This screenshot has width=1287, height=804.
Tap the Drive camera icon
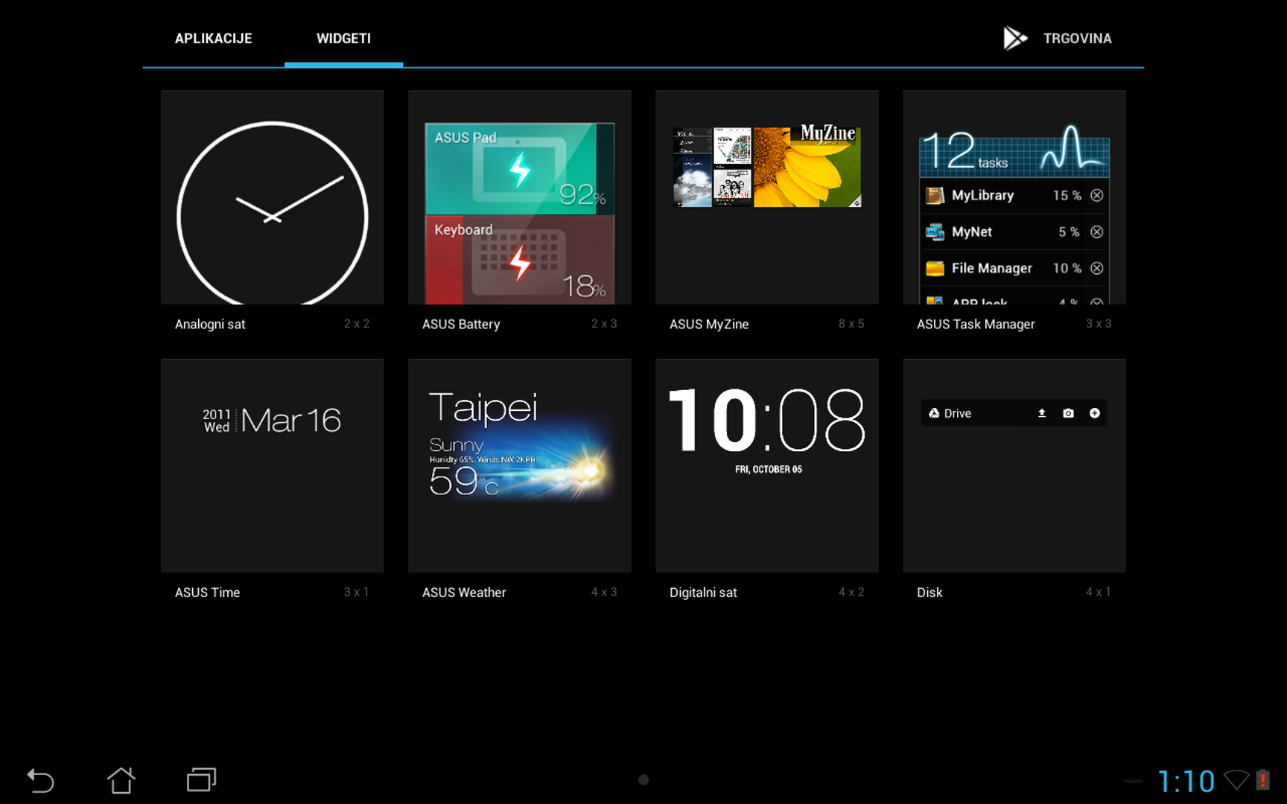(x=1068, y=413)
